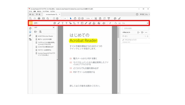Screen dimensions: 185x105
Task: Open the 編集 menu
Action: (x=35, y=11)
